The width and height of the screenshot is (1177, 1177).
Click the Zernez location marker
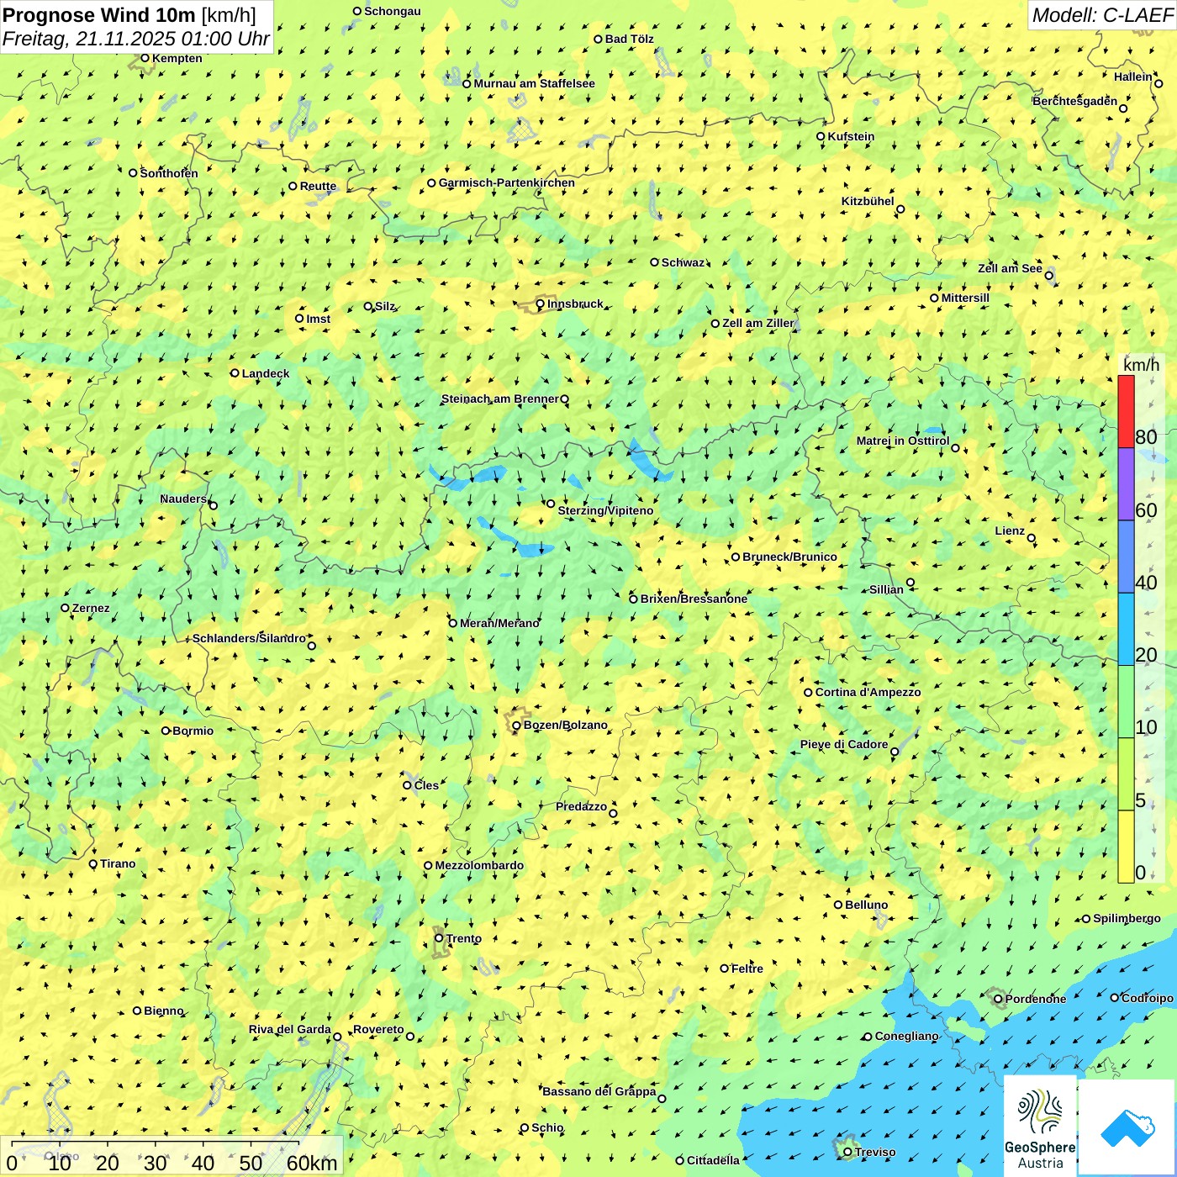point(65,608)
